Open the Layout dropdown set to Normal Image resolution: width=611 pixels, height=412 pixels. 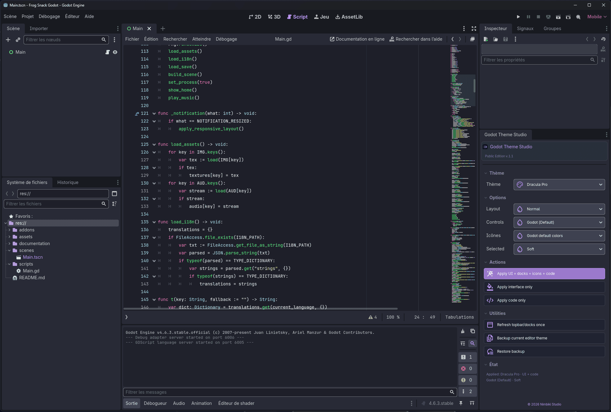(x=559, y=209)
